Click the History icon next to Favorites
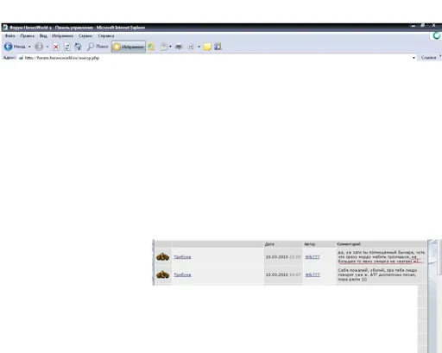The height and width of the screenshot is (353, 442). [151, 47]
